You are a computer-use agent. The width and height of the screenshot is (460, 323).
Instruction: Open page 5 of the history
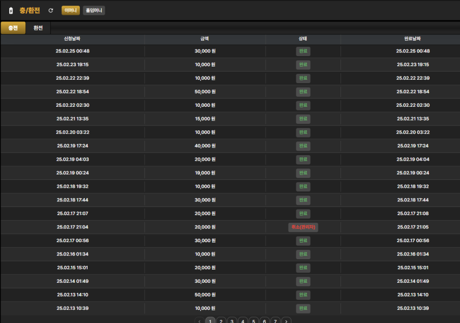pyautogui.click(x=254, y=321)
